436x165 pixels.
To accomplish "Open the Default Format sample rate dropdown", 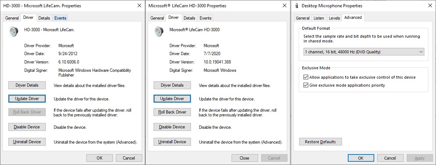I will pyautogui.click(x=364, y=52).
